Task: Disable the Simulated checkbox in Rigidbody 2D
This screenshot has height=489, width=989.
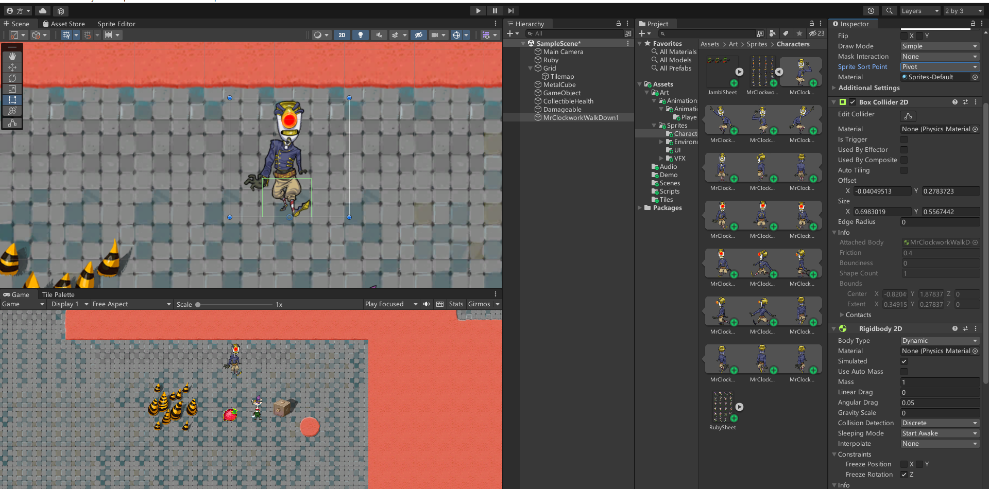Action: tap(904, 361)
